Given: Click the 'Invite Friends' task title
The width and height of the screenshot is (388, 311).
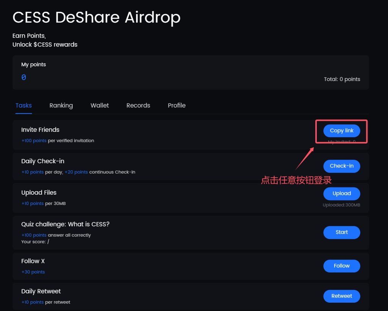Looking at the screenshot, I should coord(40,130).
